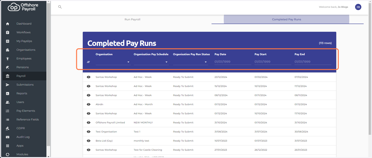The height and width of the screenshot is (158, 372).
Task: Click the 'Test 1' schedule cell
Action: point(137,132)
